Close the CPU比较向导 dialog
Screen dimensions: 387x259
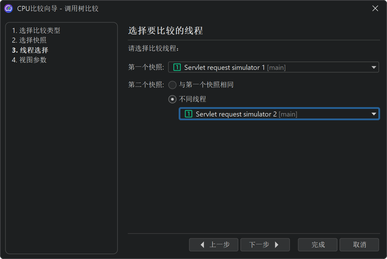[375, 8]
